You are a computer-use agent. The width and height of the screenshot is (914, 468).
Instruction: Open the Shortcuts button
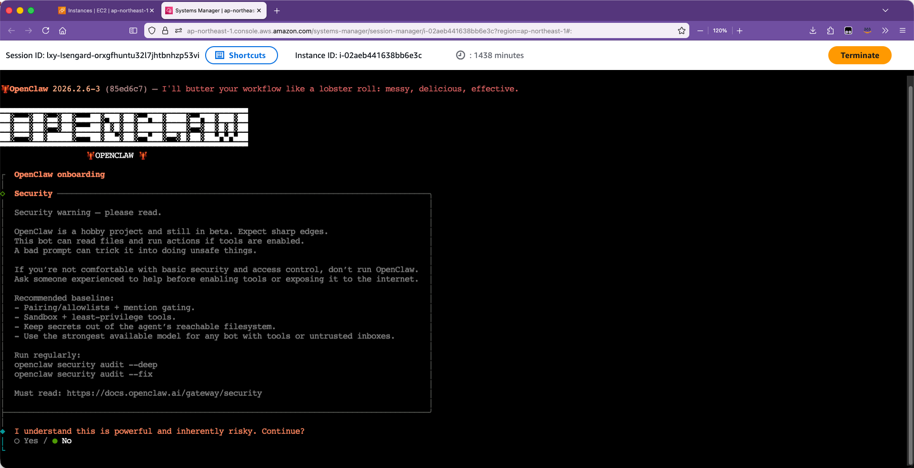click(x=241, y=55)
